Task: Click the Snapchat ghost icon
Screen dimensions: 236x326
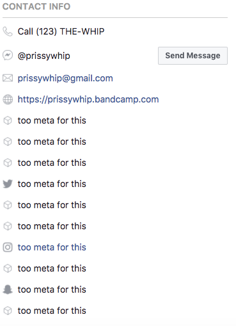Action: pos(8,289)
